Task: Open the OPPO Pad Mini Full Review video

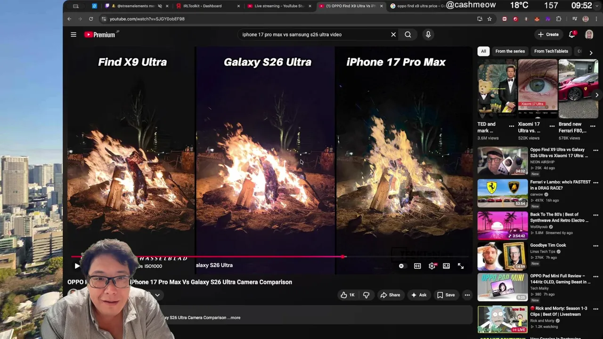Action: [503, 287]
